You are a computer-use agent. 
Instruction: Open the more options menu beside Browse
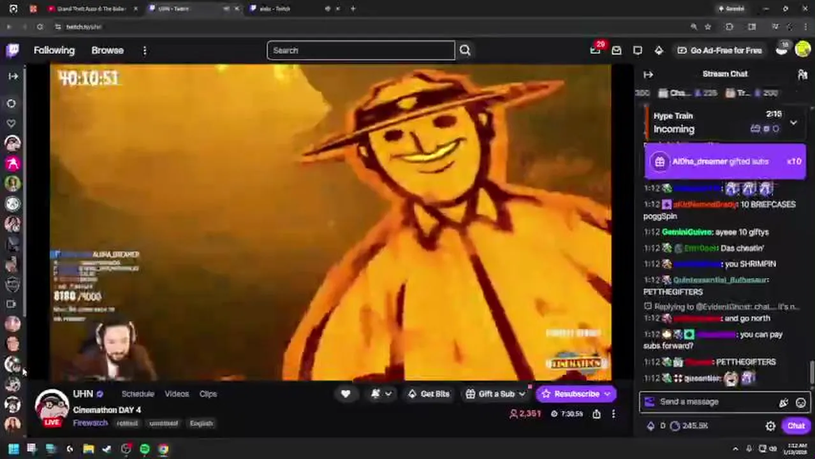click(x=145, y=50)
